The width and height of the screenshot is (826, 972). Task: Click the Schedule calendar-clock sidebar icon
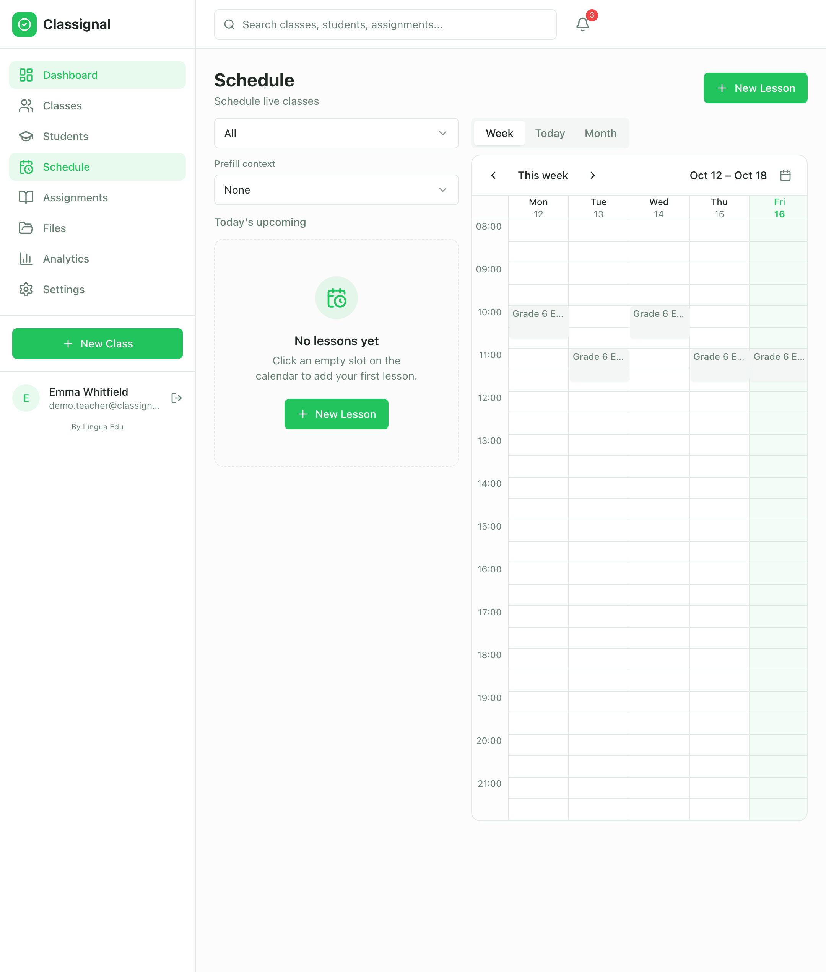pos(26,167)
